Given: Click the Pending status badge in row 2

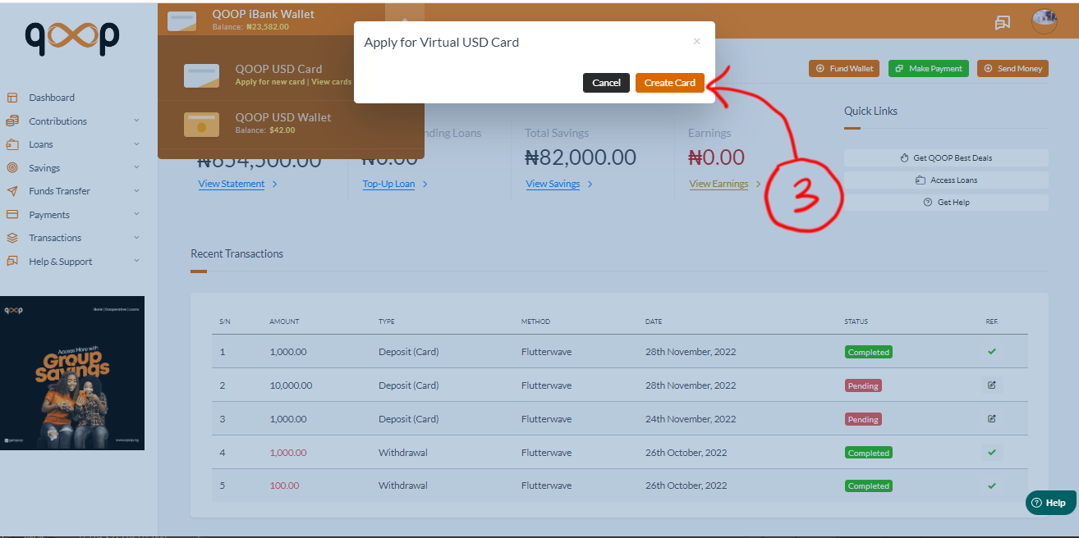Looking at the screenshot, I should click(x=863, y=385).
